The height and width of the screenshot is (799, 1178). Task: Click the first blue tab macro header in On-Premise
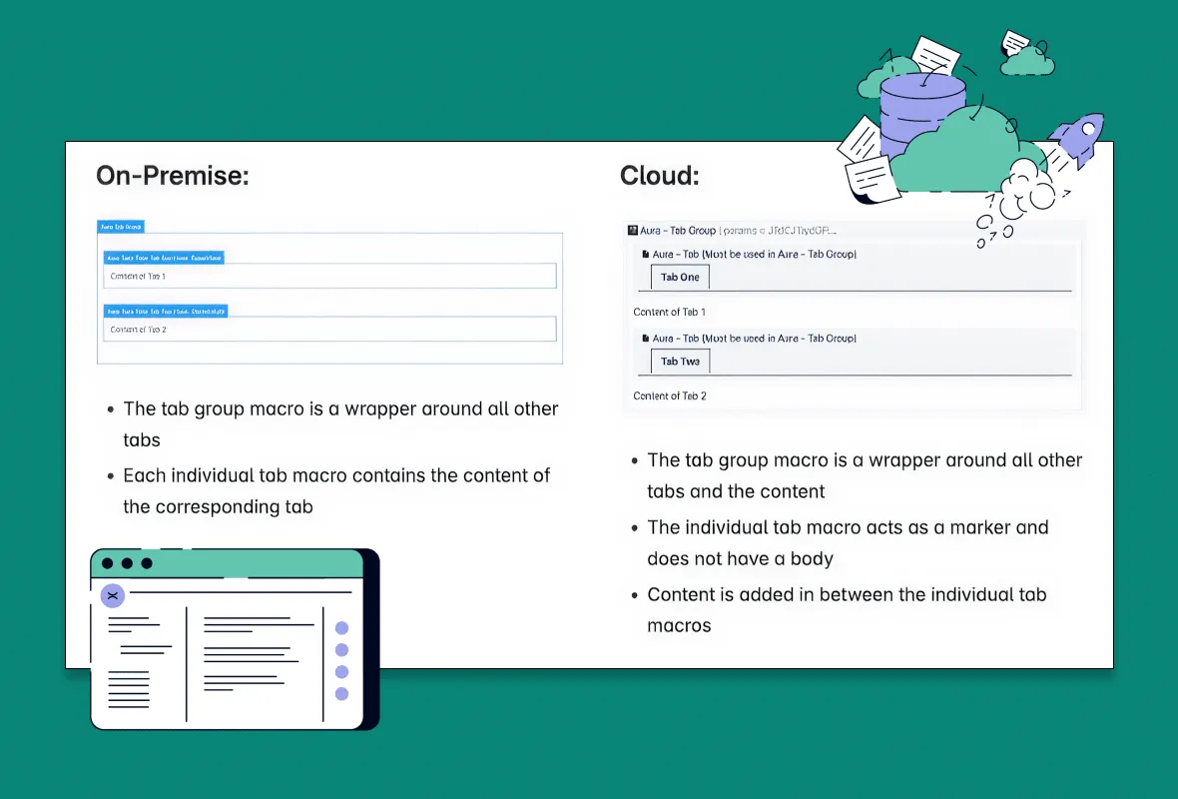[x=164, y=258]
